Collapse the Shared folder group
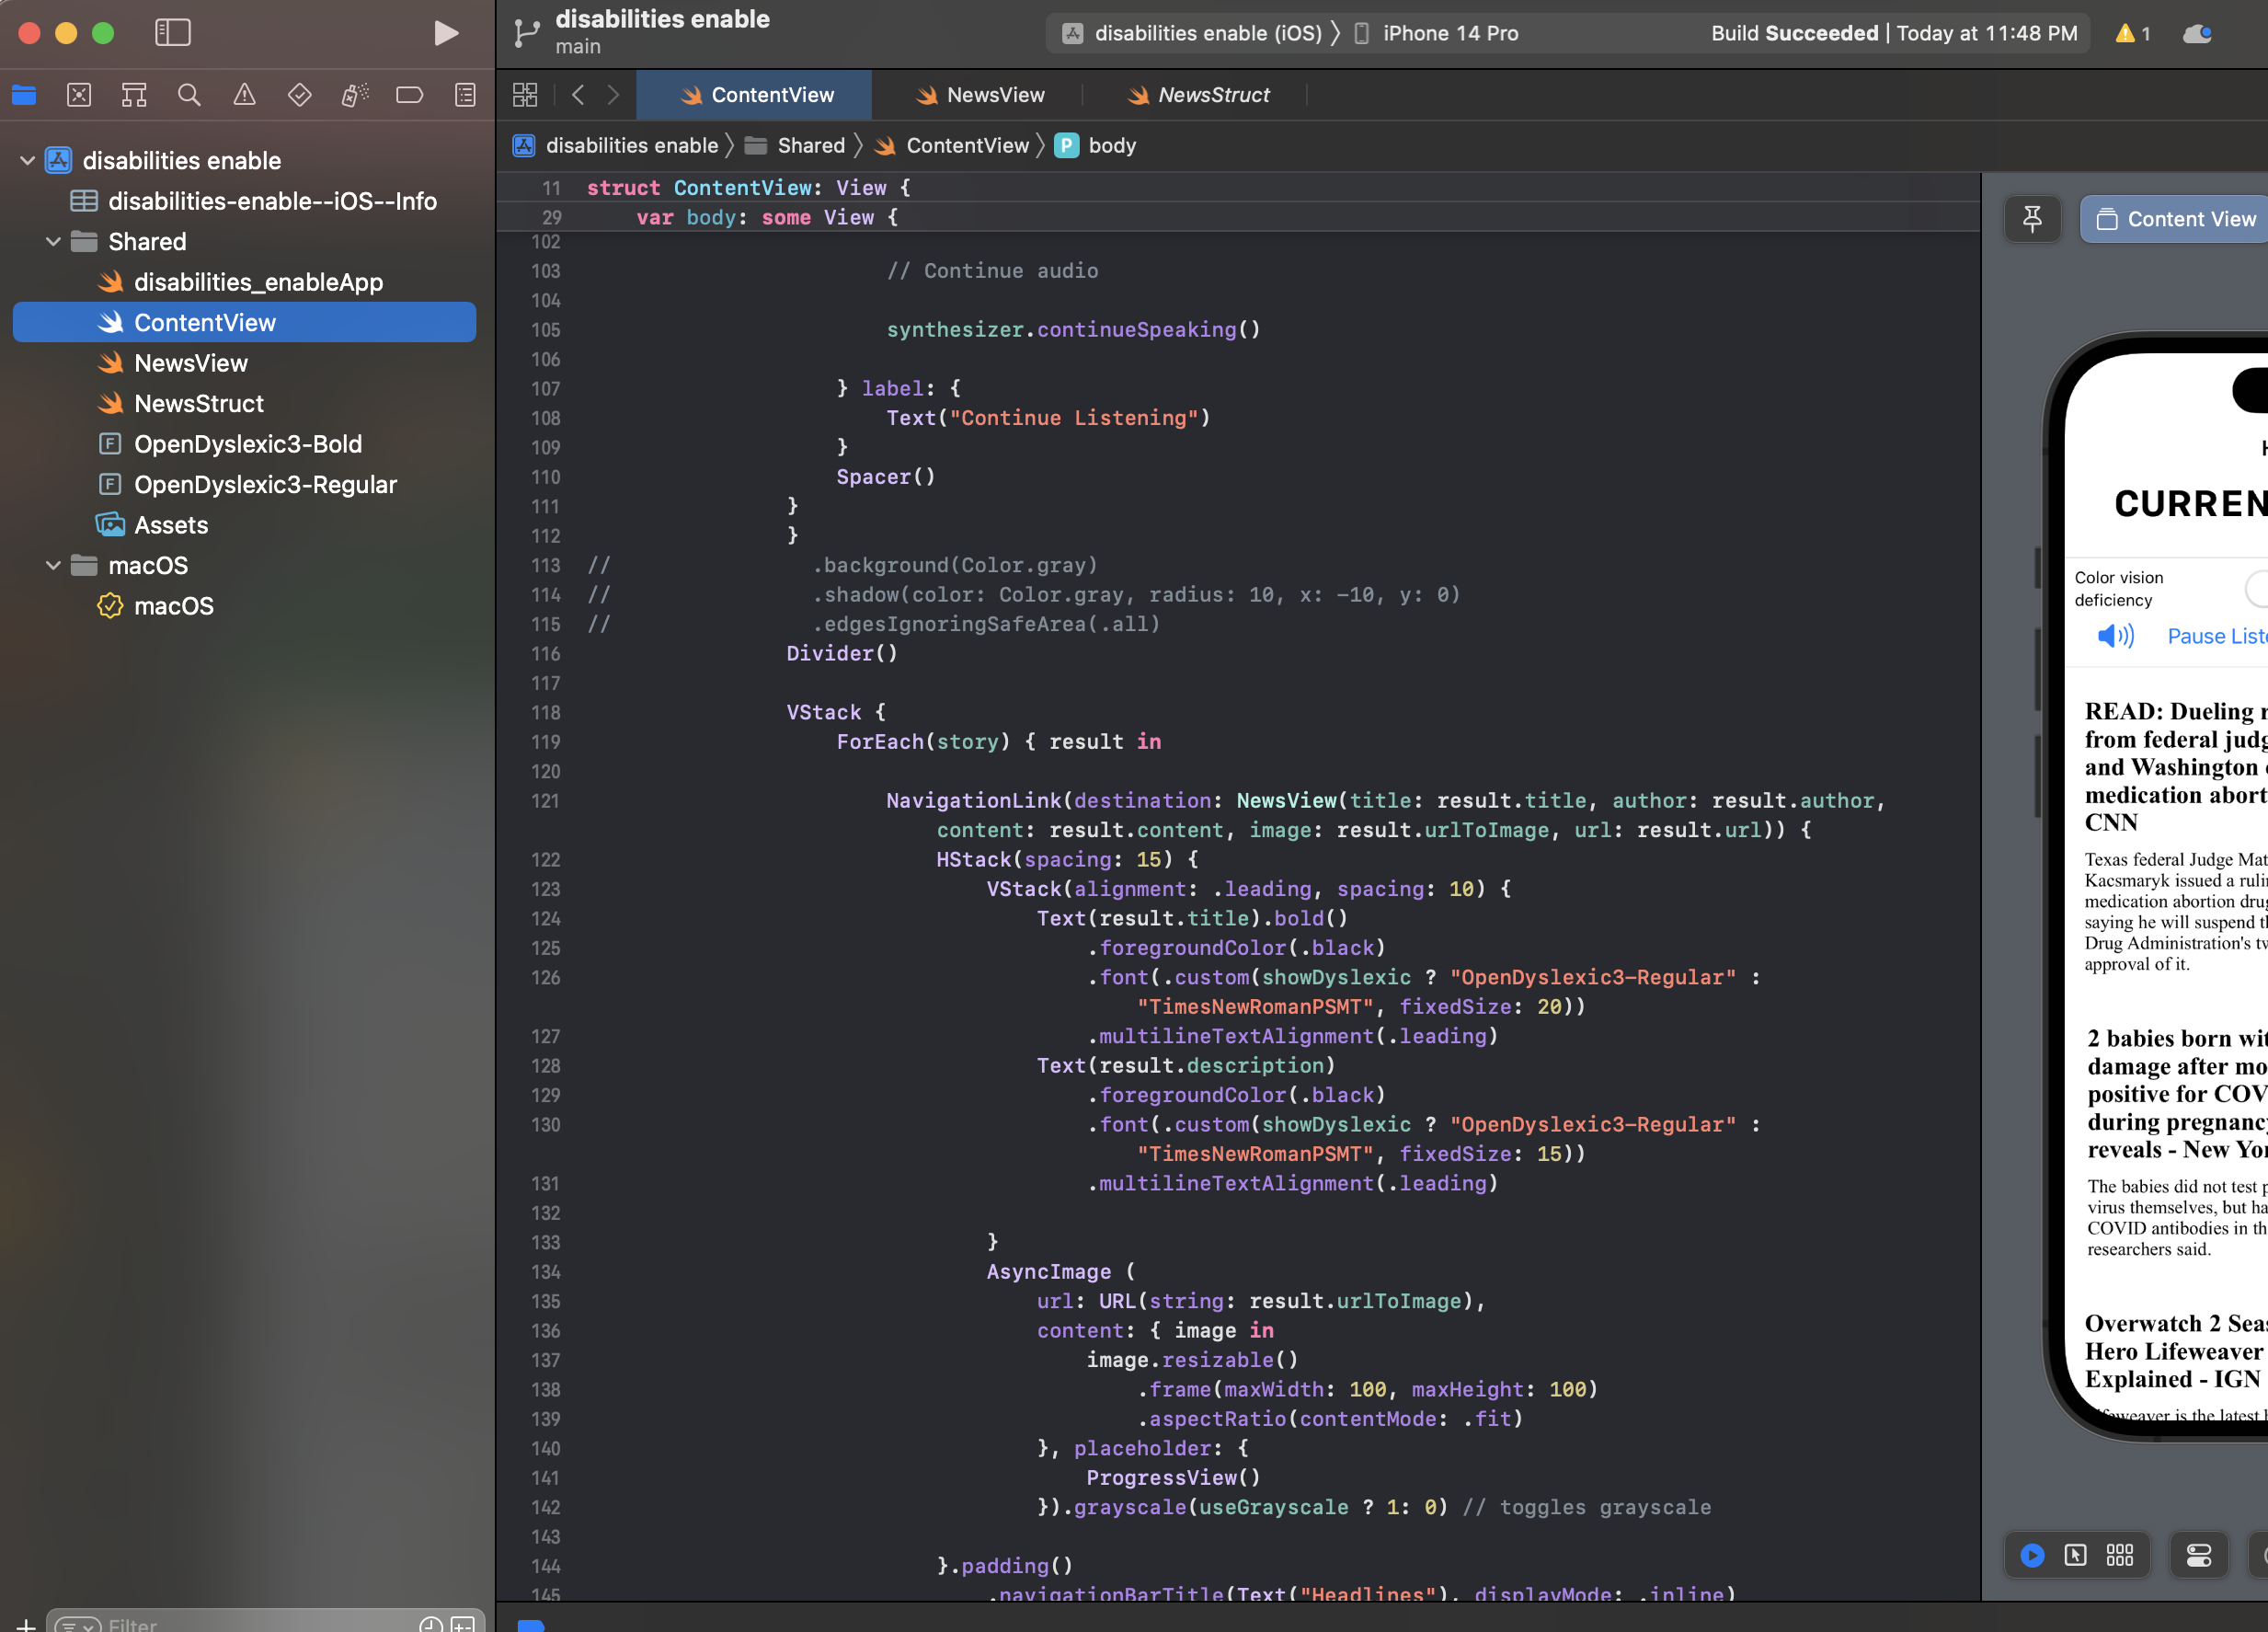 click(53, 242)
